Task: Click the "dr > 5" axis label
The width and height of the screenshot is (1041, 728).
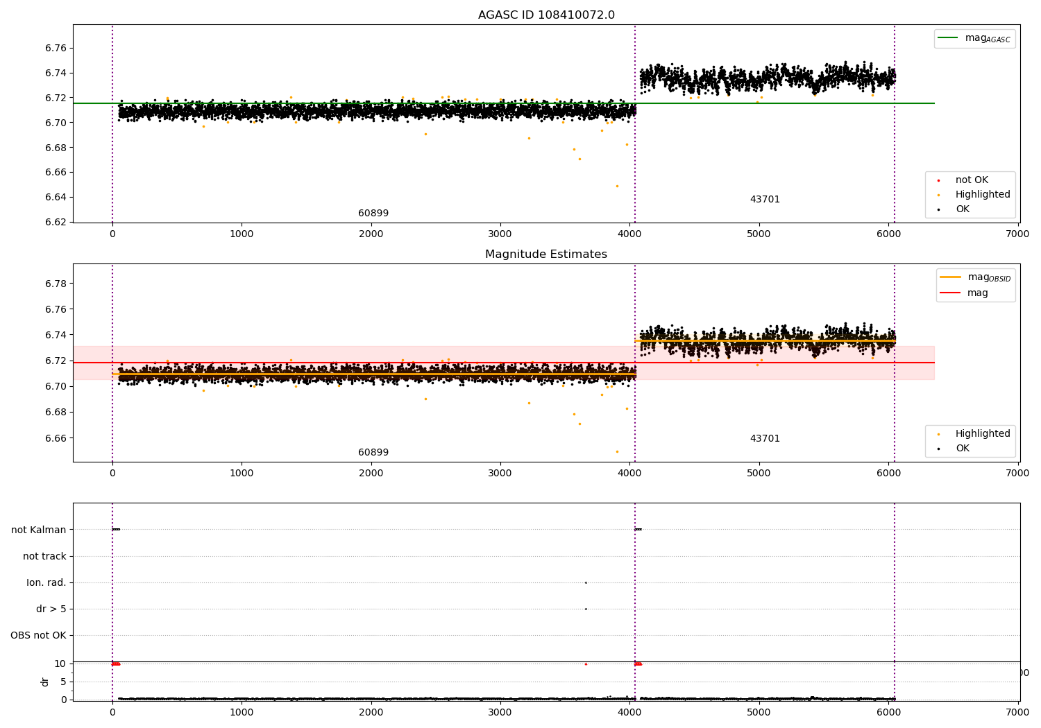Action: (x=51, y=609)
